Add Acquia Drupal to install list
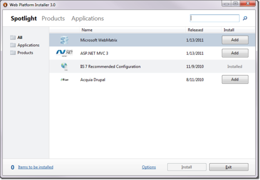 (x=235, y=79)
